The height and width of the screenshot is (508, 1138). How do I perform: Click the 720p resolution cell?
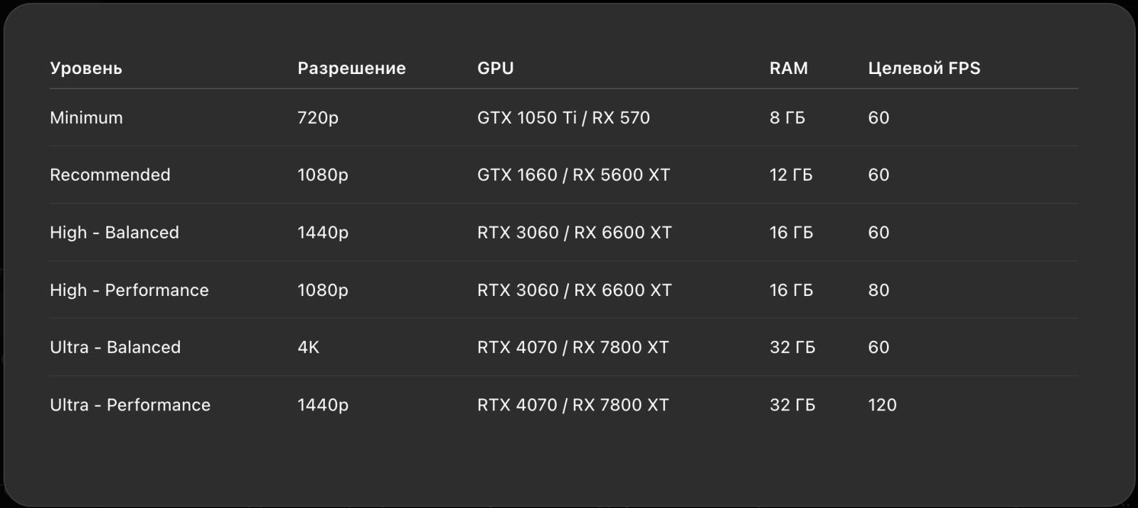pyautogui.click(x=318, y=118)
